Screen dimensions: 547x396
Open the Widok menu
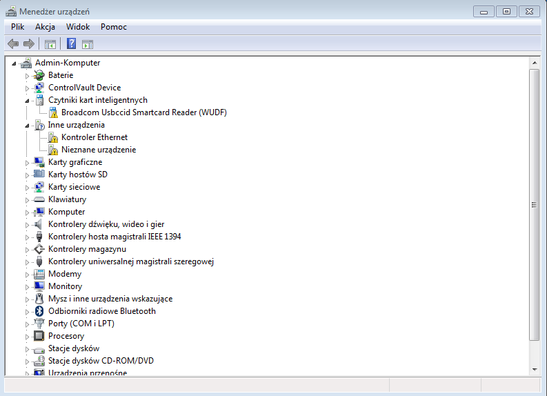(78, 27)
